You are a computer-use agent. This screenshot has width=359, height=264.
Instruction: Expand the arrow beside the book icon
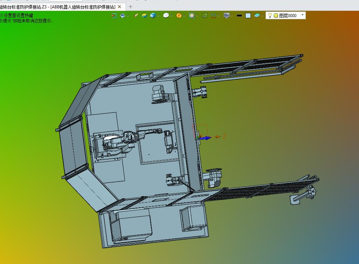(128, 16)
